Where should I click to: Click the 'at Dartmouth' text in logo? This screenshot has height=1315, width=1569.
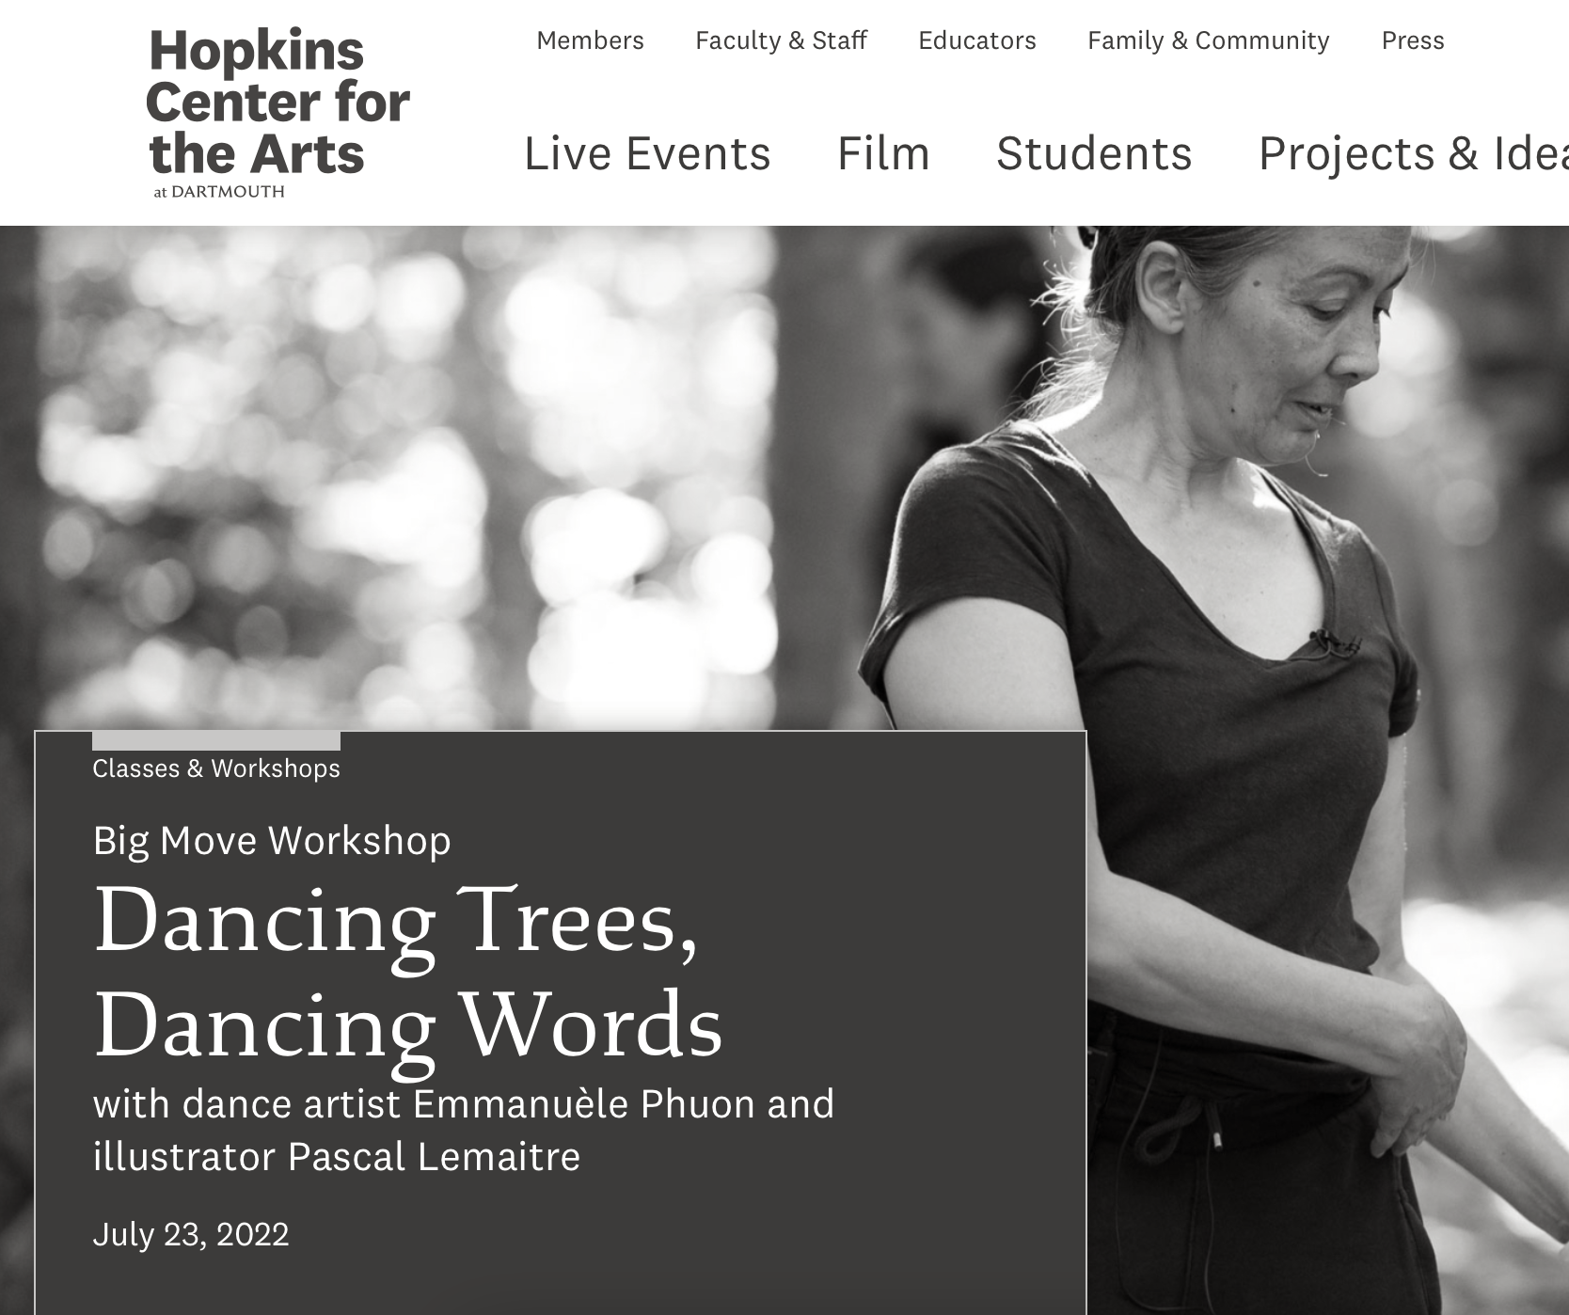point(218,191)
